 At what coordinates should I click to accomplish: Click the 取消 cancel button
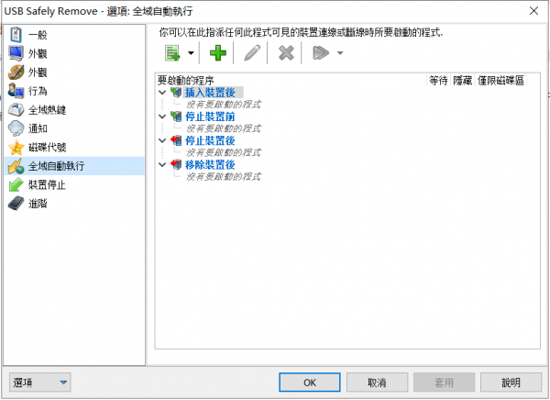[x=377, y=382]
